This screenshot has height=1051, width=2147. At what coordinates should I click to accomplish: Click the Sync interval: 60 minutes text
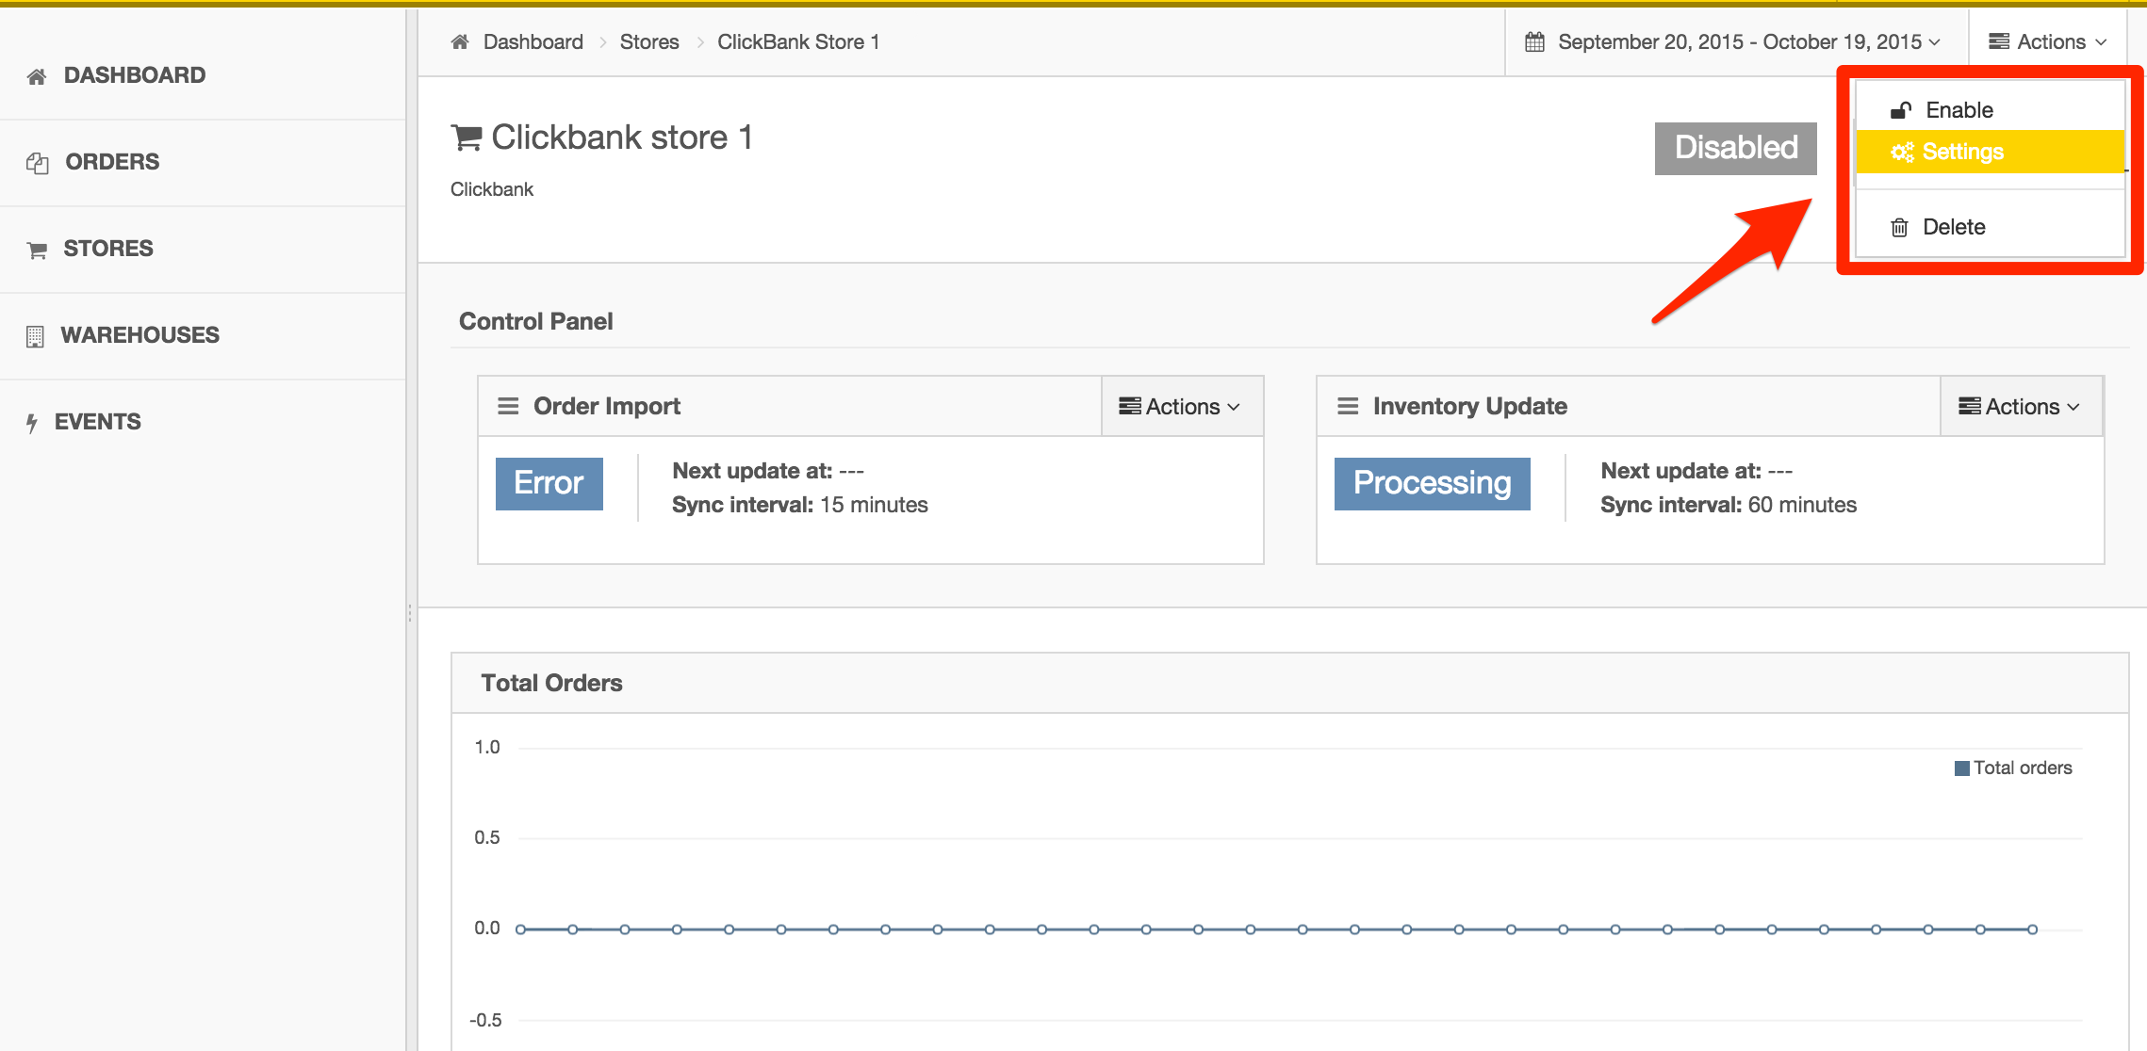coord(1729,505)
